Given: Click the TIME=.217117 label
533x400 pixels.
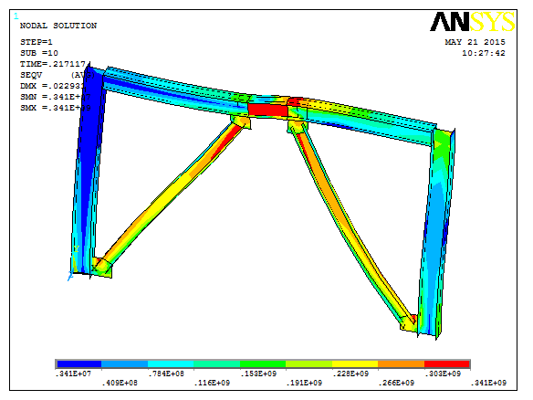Looking at the screenshot, I should (53, 64).
